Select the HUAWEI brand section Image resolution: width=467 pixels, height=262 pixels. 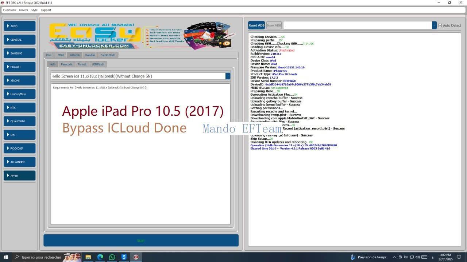pyautogui.click(x=19, y=67)
